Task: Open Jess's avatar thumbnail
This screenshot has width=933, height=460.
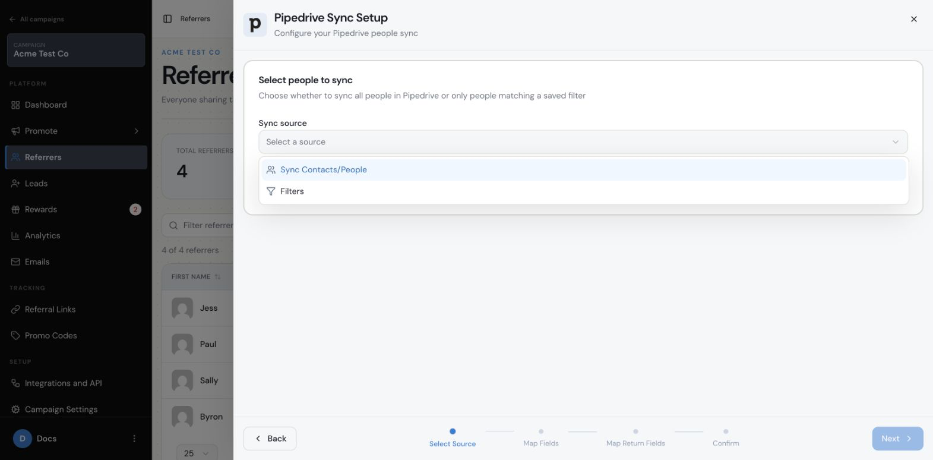Action: click(182, 308)
